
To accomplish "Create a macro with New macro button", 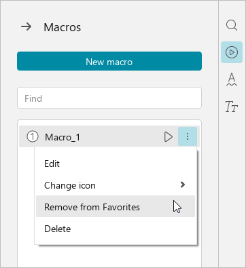I will 109,61.
